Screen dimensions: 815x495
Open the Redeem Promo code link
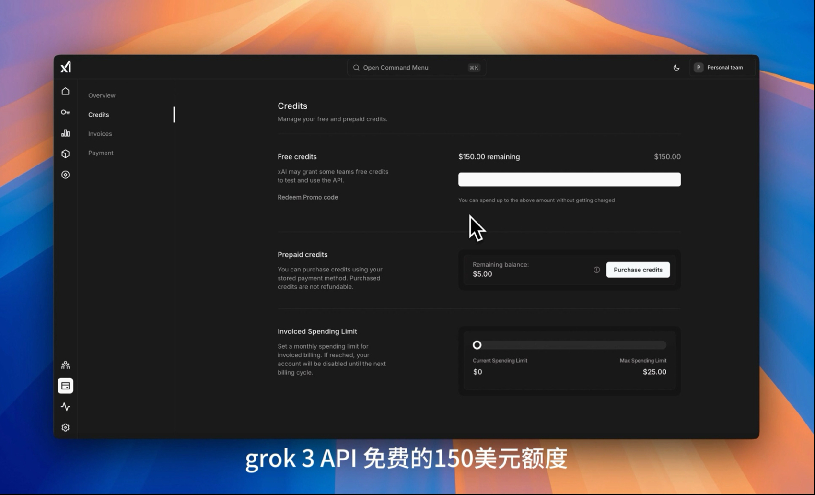point(308,197)
